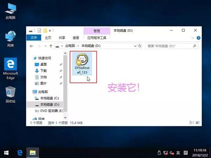Open Edge from the taskbar

tap(20, 153)
